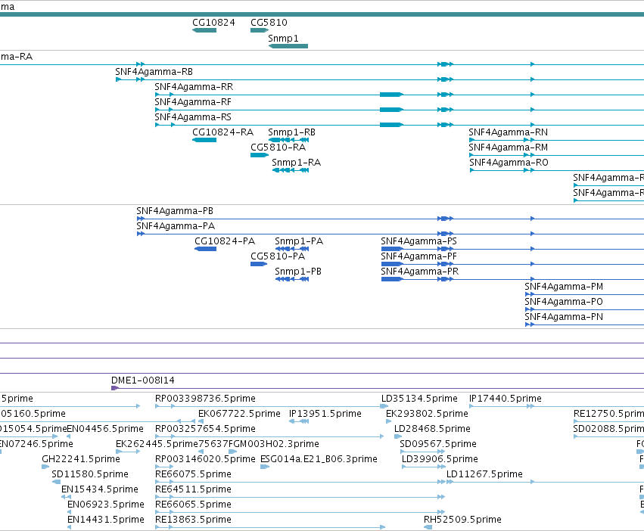
Task: Click EST label SD11580.5prime
Action: 90,475
